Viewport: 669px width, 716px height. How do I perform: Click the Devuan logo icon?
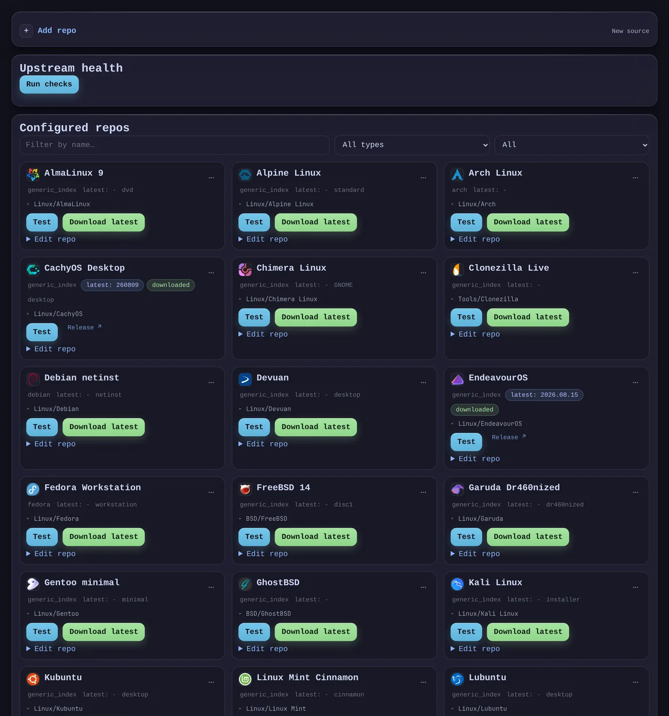click(245, 379)
